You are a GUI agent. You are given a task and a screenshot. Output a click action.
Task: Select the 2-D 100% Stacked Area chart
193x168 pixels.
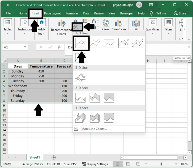109,98
